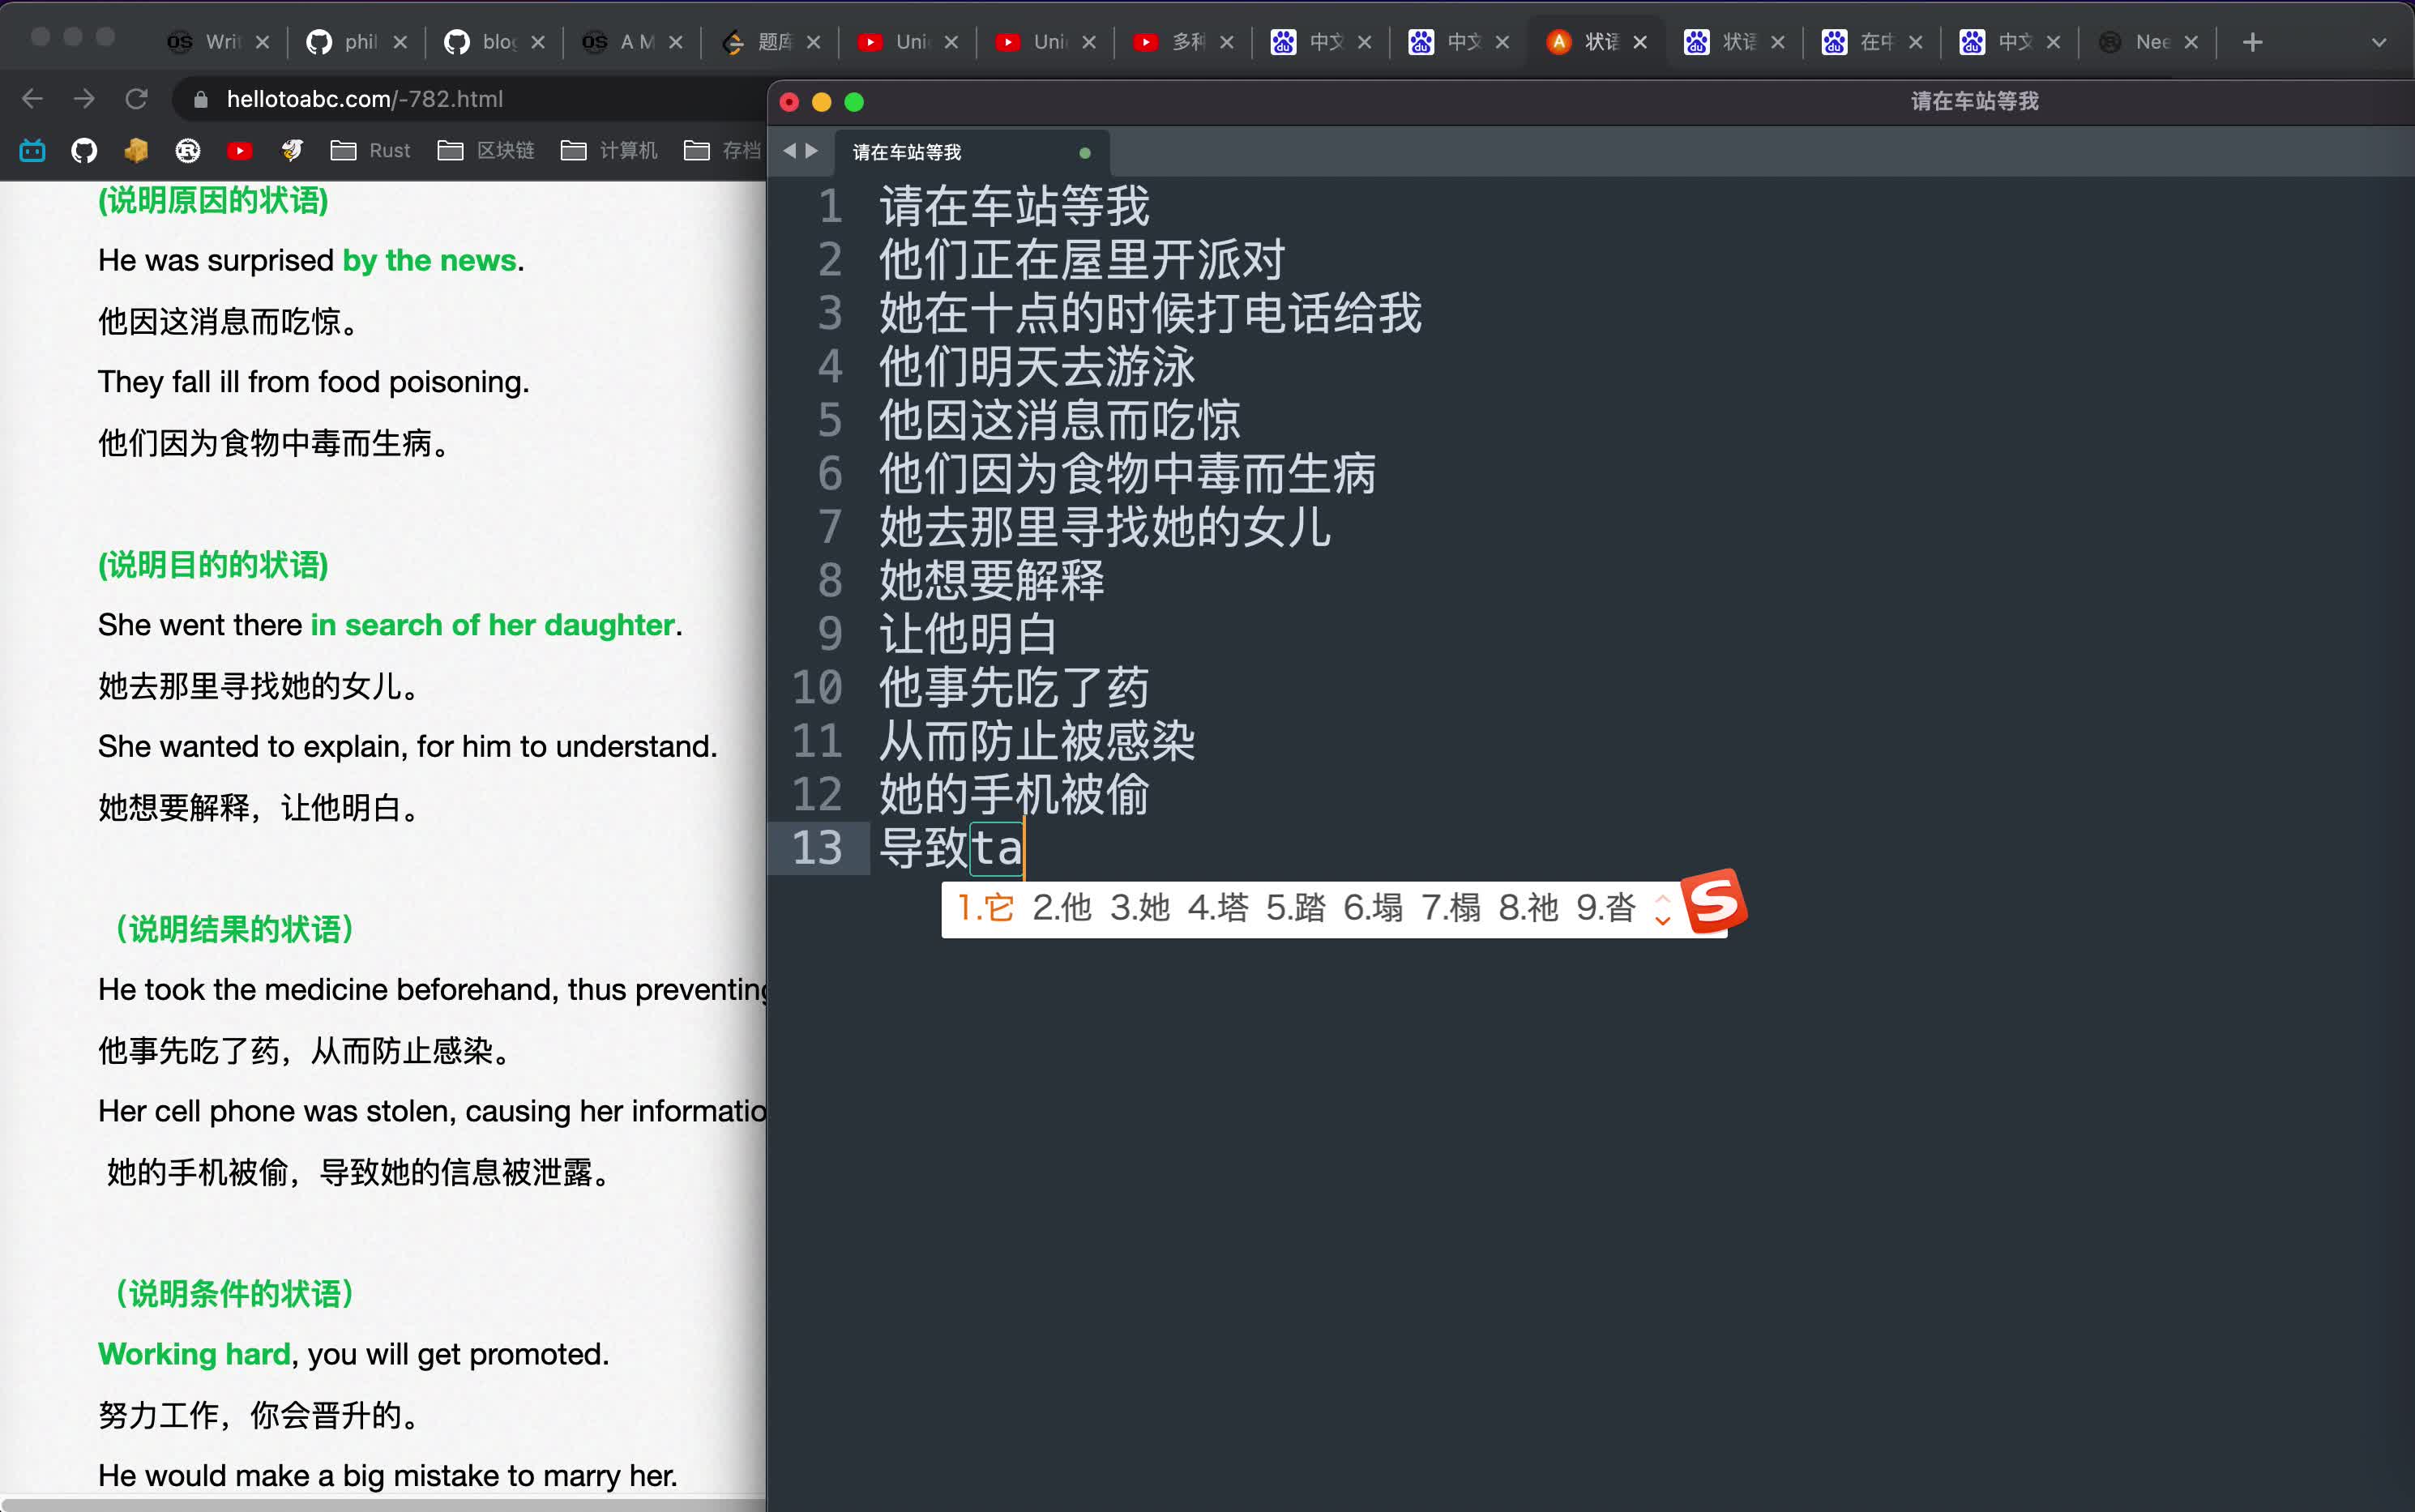This screenshot has width=2415, height=1512.
Task: Click Sublime's next tab right arrow
Action: tap(812, 151)
